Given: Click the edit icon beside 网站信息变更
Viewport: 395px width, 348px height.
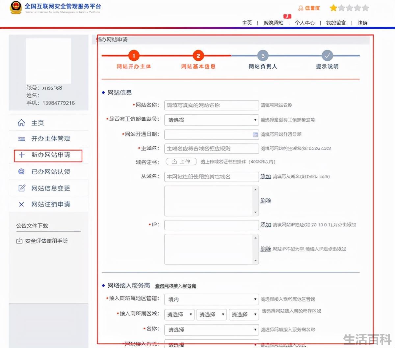Looking at the screenshot, I should pyautogui.click(x=21, y=188).
